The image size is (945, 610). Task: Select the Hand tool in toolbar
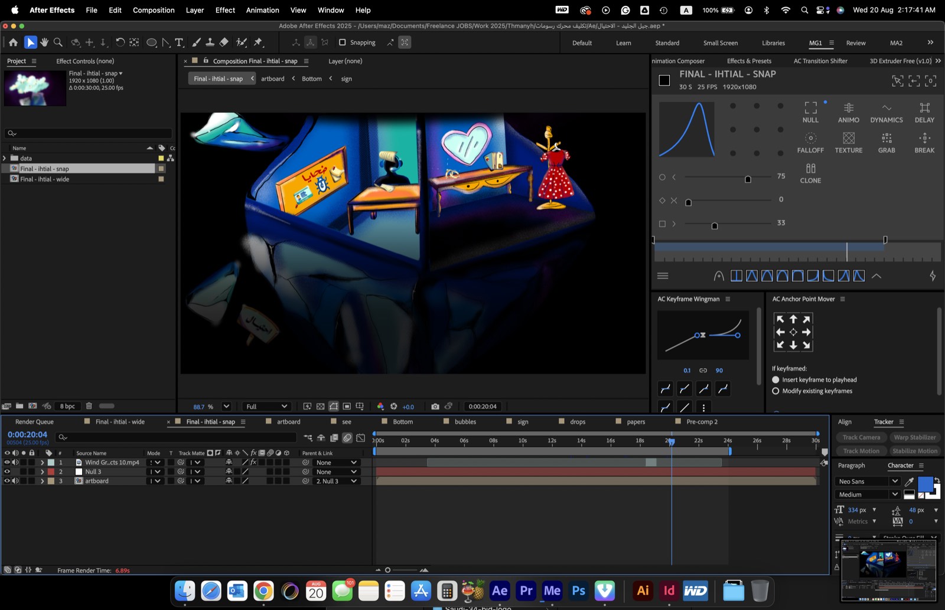[x=44, y=42]
